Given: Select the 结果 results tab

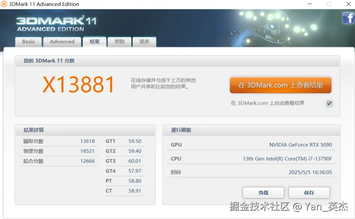Looking at the screenshot, I should click(x=95, y=41).
